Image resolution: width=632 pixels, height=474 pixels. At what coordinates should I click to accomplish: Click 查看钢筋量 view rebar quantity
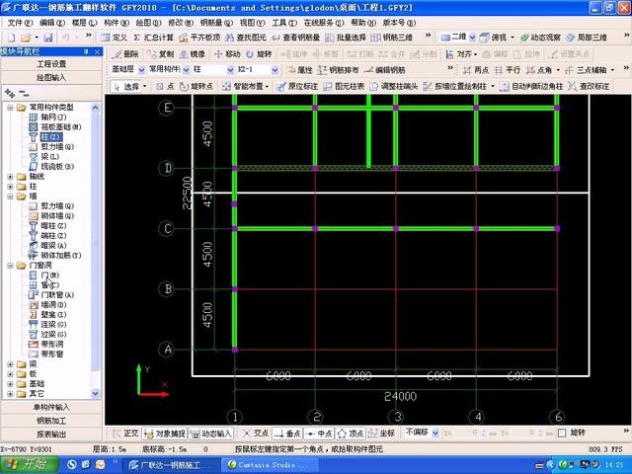point(295,38)
